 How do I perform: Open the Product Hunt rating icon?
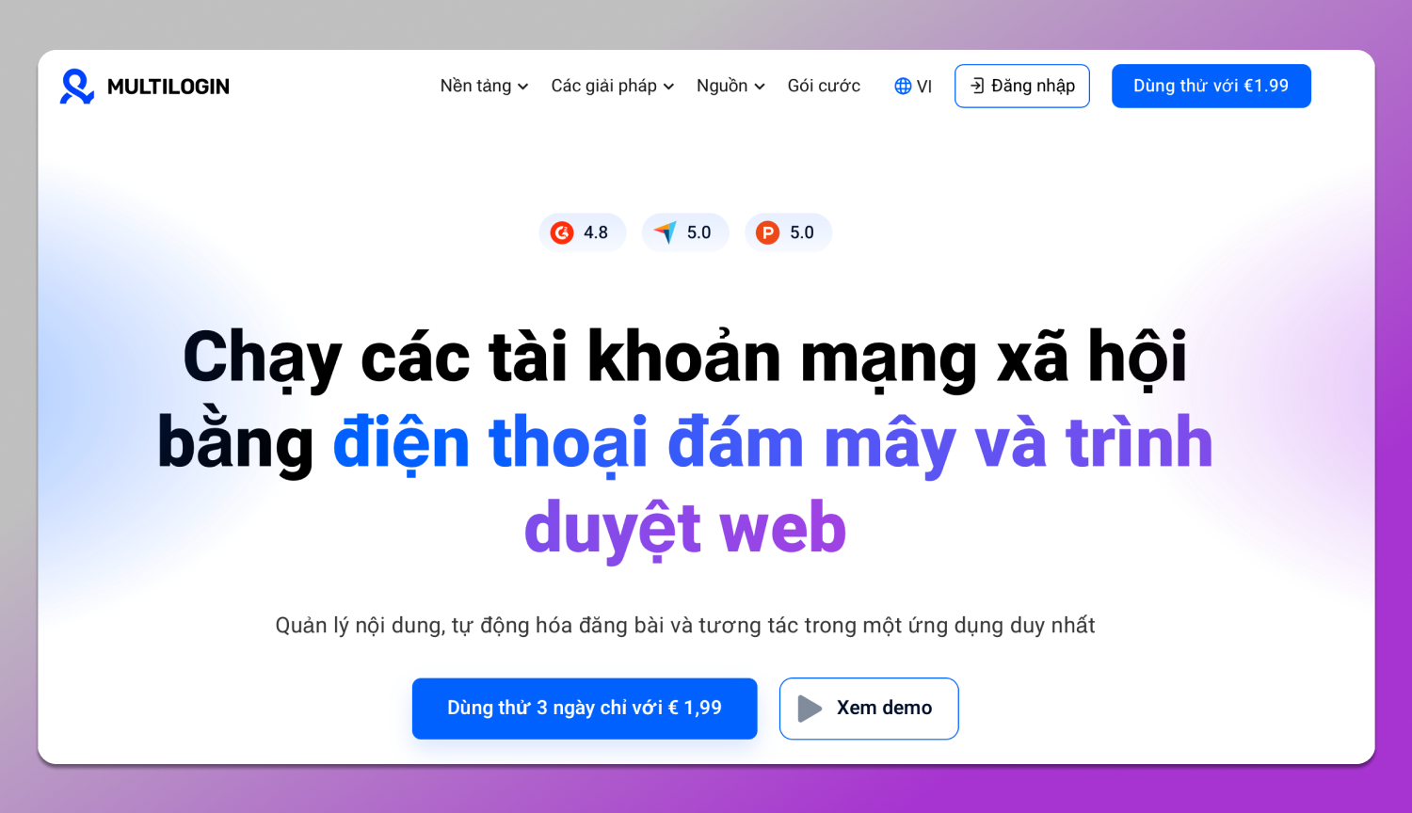point(768,231)
